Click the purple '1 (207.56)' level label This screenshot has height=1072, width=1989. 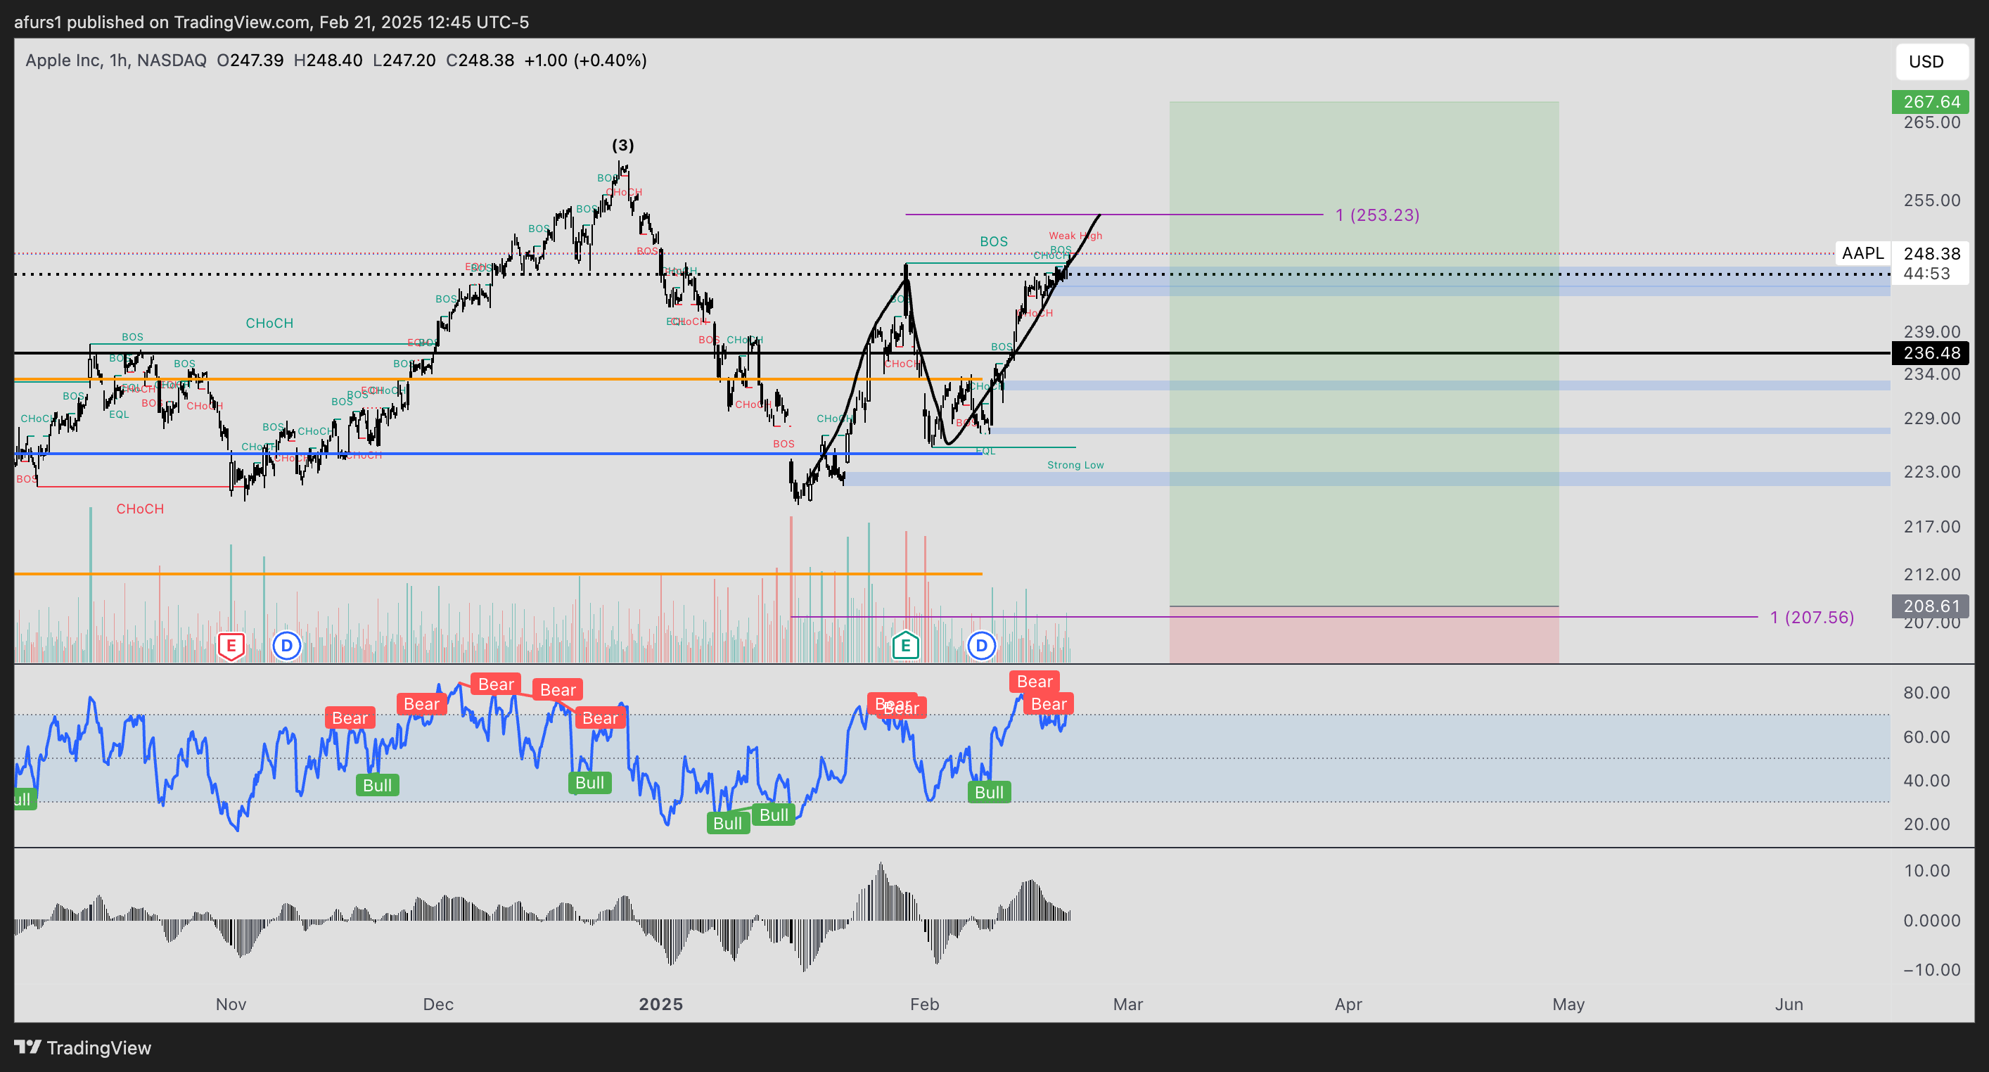tap(1812, 617)
